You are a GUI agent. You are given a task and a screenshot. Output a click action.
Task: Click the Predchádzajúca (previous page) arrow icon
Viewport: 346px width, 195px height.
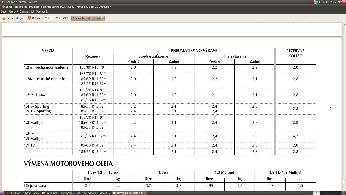pyautogui.click(x=5, y=18)
